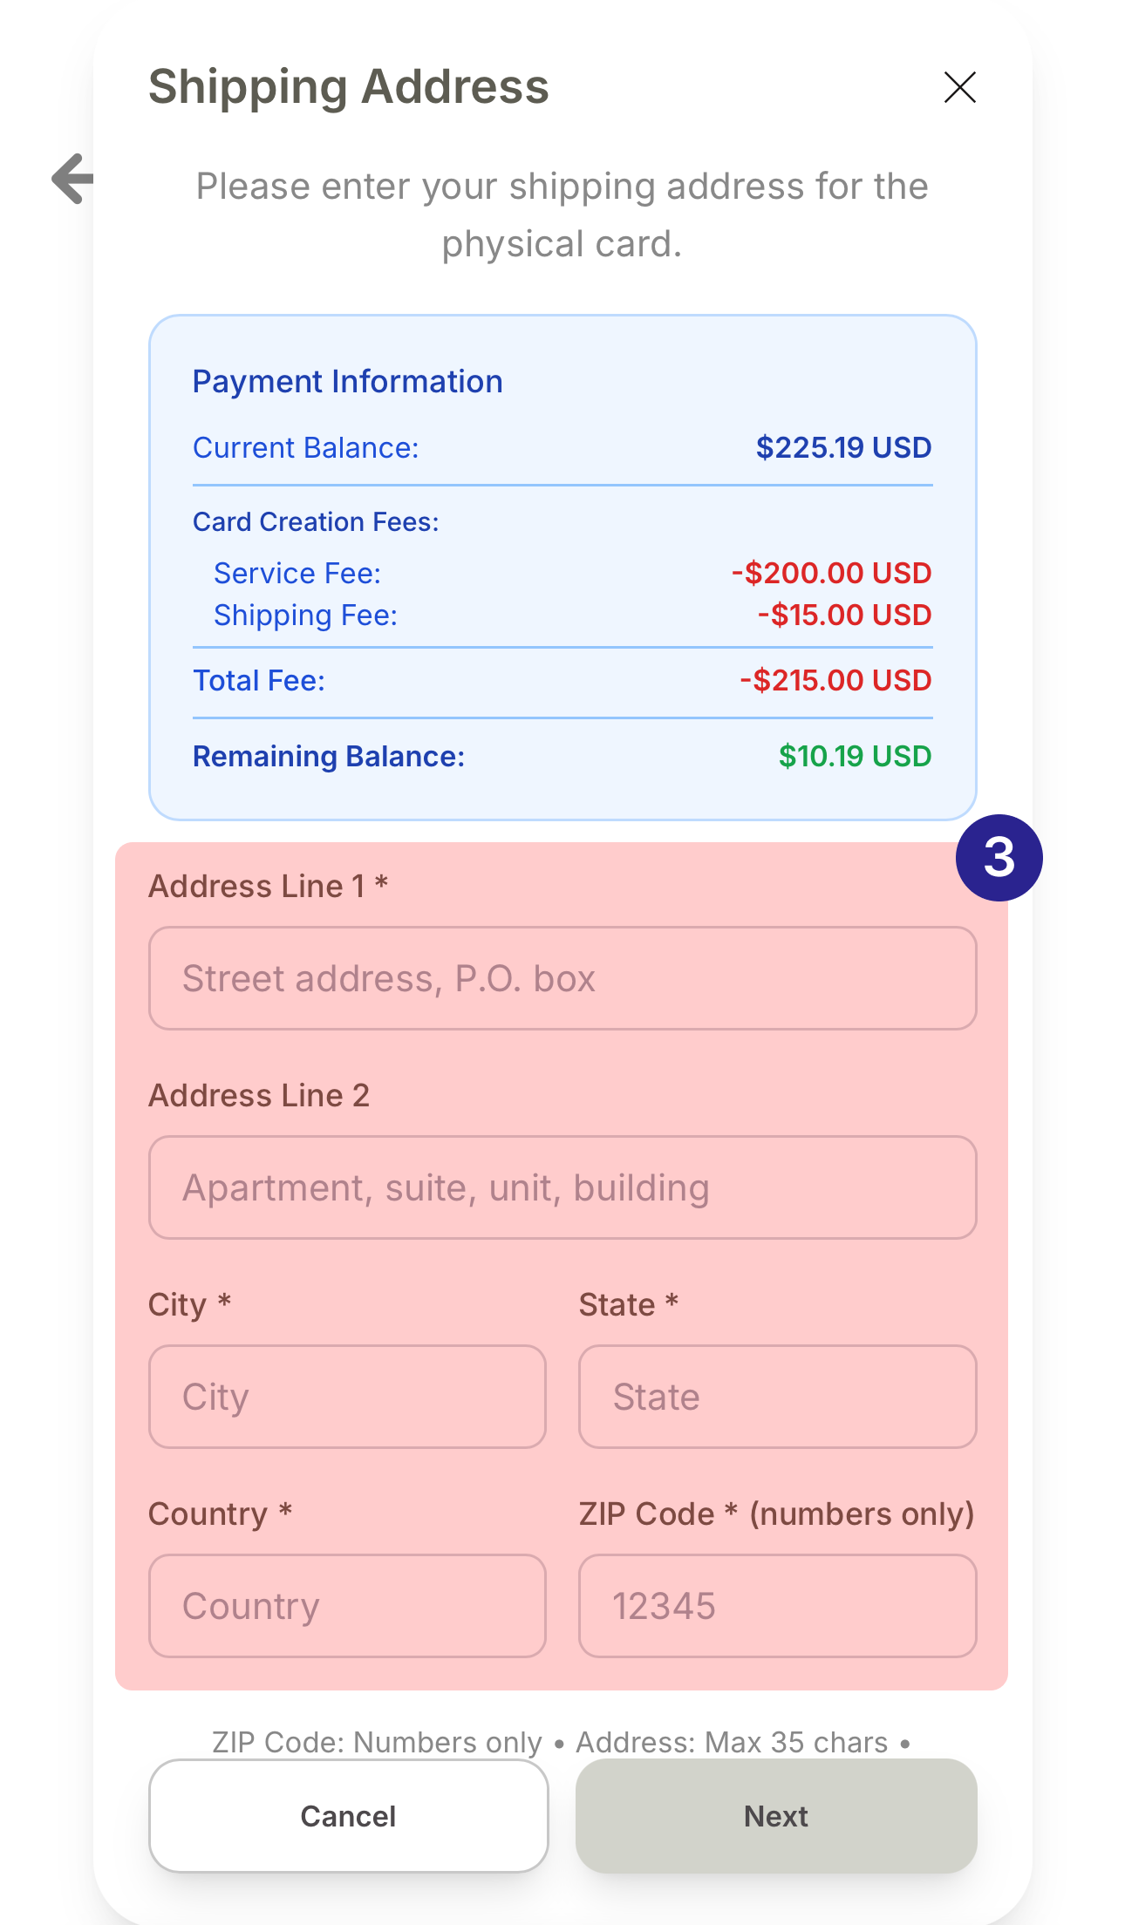This screenshot has height=1925, width=1125.
Task: Select the -$215.00 USD total fee
Action: (835, 681)
